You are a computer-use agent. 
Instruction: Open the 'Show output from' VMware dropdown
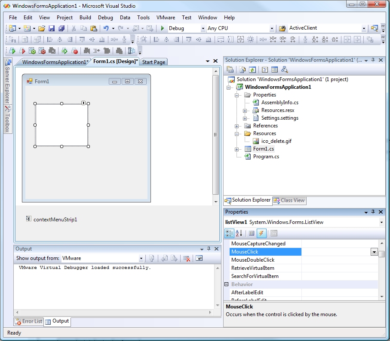click(x=141, y=258)
